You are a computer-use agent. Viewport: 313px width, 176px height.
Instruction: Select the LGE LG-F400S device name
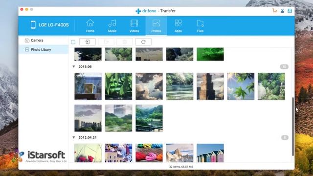coord(53,25)
